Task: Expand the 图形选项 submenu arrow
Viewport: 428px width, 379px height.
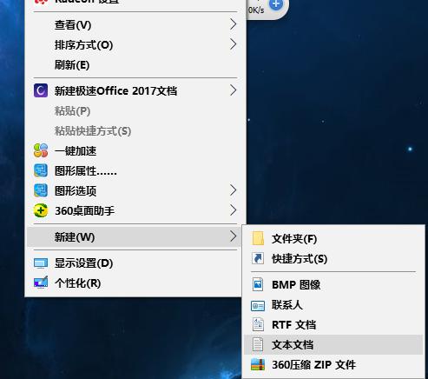Action: click(x=234, y=190)
